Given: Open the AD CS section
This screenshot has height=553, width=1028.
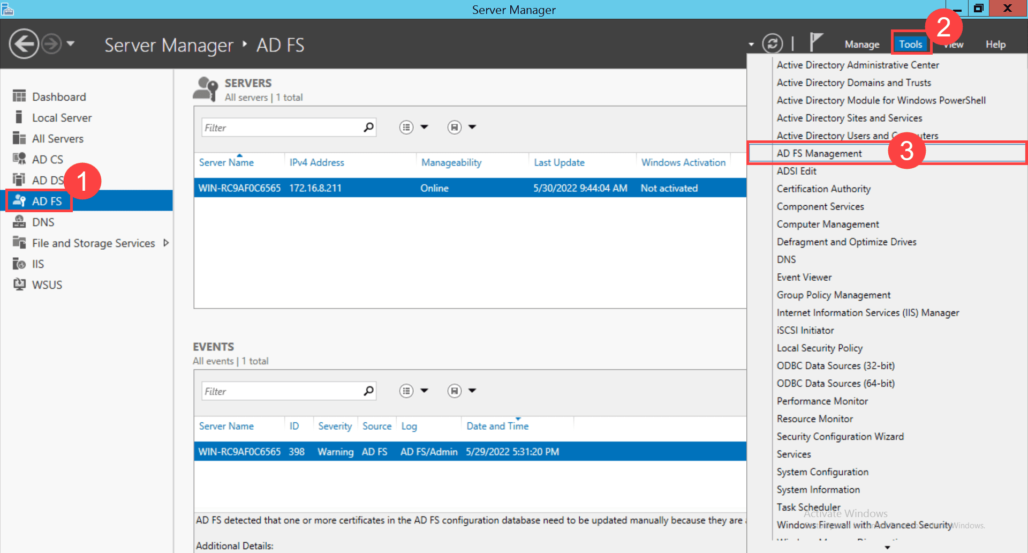Looking at the screenshot, I should (48, 159).
